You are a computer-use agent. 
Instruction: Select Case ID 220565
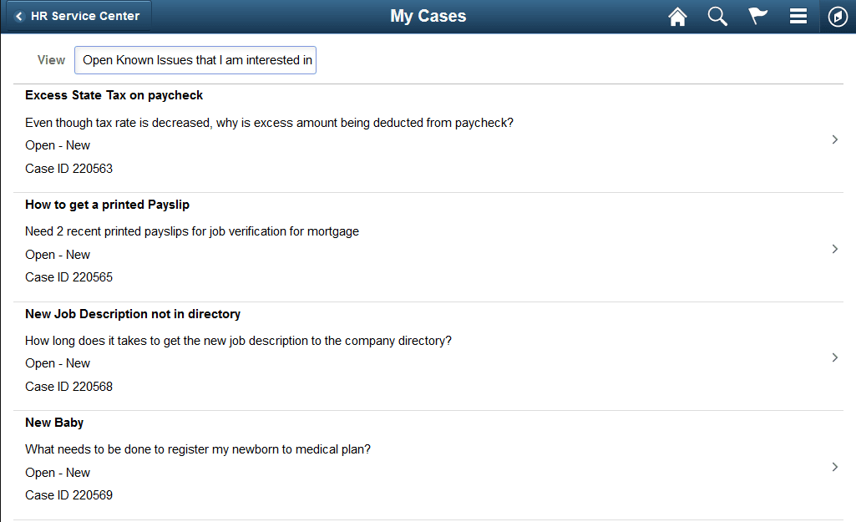[68, 276]
